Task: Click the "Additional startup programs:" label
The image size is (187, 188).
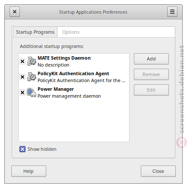Action: coord(52,46)
